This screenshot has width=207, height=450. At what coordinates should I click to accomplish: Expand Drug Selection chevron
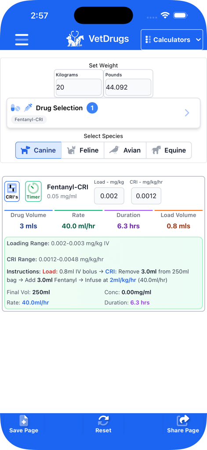coord(187,113)
